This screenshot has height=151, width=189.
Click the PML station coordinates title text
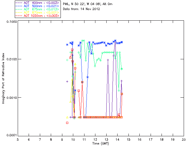88,4
